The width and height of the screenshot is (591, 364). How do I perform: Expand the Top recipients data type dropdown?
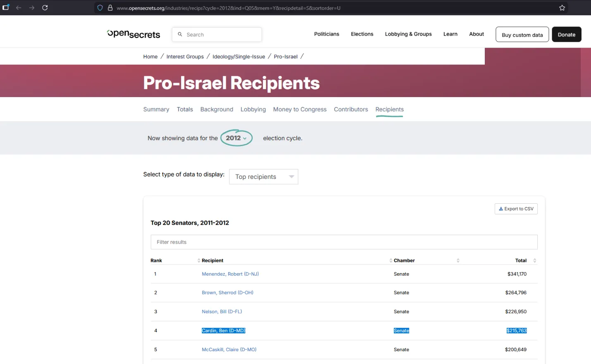tap(264, 177)
